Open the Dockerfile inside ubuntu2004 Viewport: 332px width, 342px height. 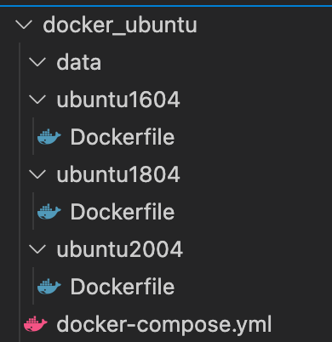click(123, 287)
